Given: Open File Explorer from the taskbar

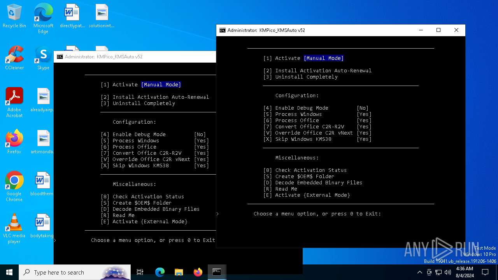Looking at the screenshot, I should pyautogui.click(x=179, y=272).
